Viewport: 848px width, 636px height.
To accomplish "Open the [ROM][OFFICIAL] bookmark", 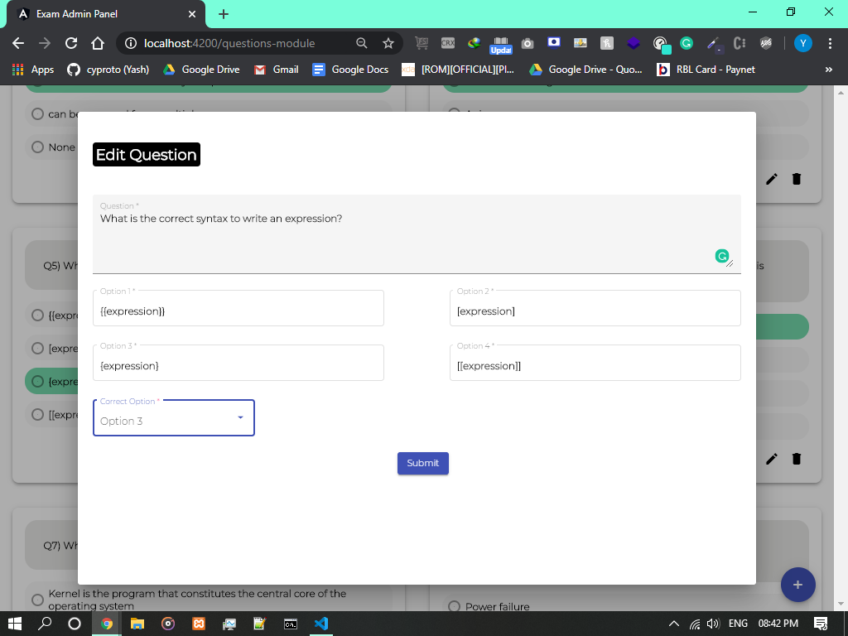I will coord(458,70).
